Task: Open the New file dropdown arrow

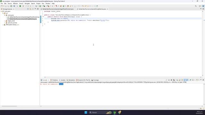Action: pos(4,6)
